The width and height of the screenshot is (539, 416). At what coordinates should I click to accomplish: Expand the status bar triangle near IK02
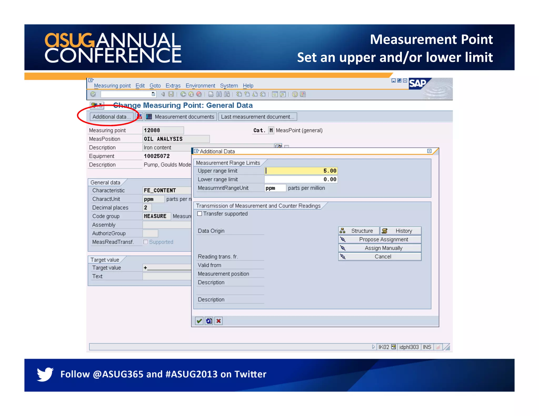(x=373, y=347)
